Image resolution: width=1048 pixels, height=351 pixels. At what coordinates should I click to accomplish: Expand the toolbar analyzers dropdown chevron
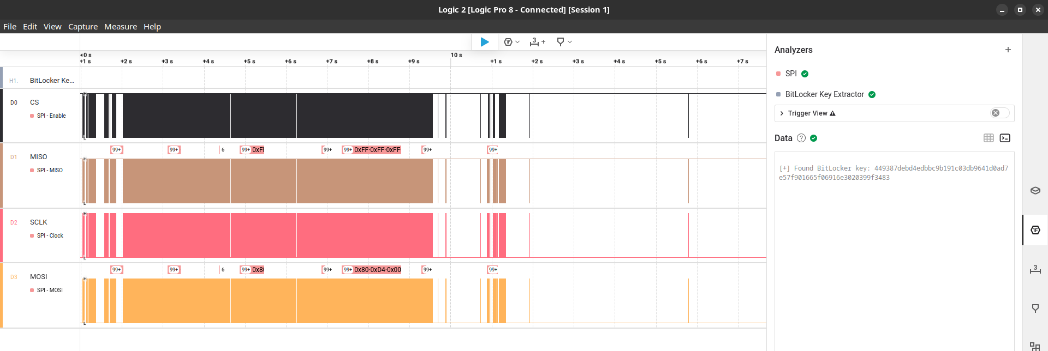(x=517, y=42)
